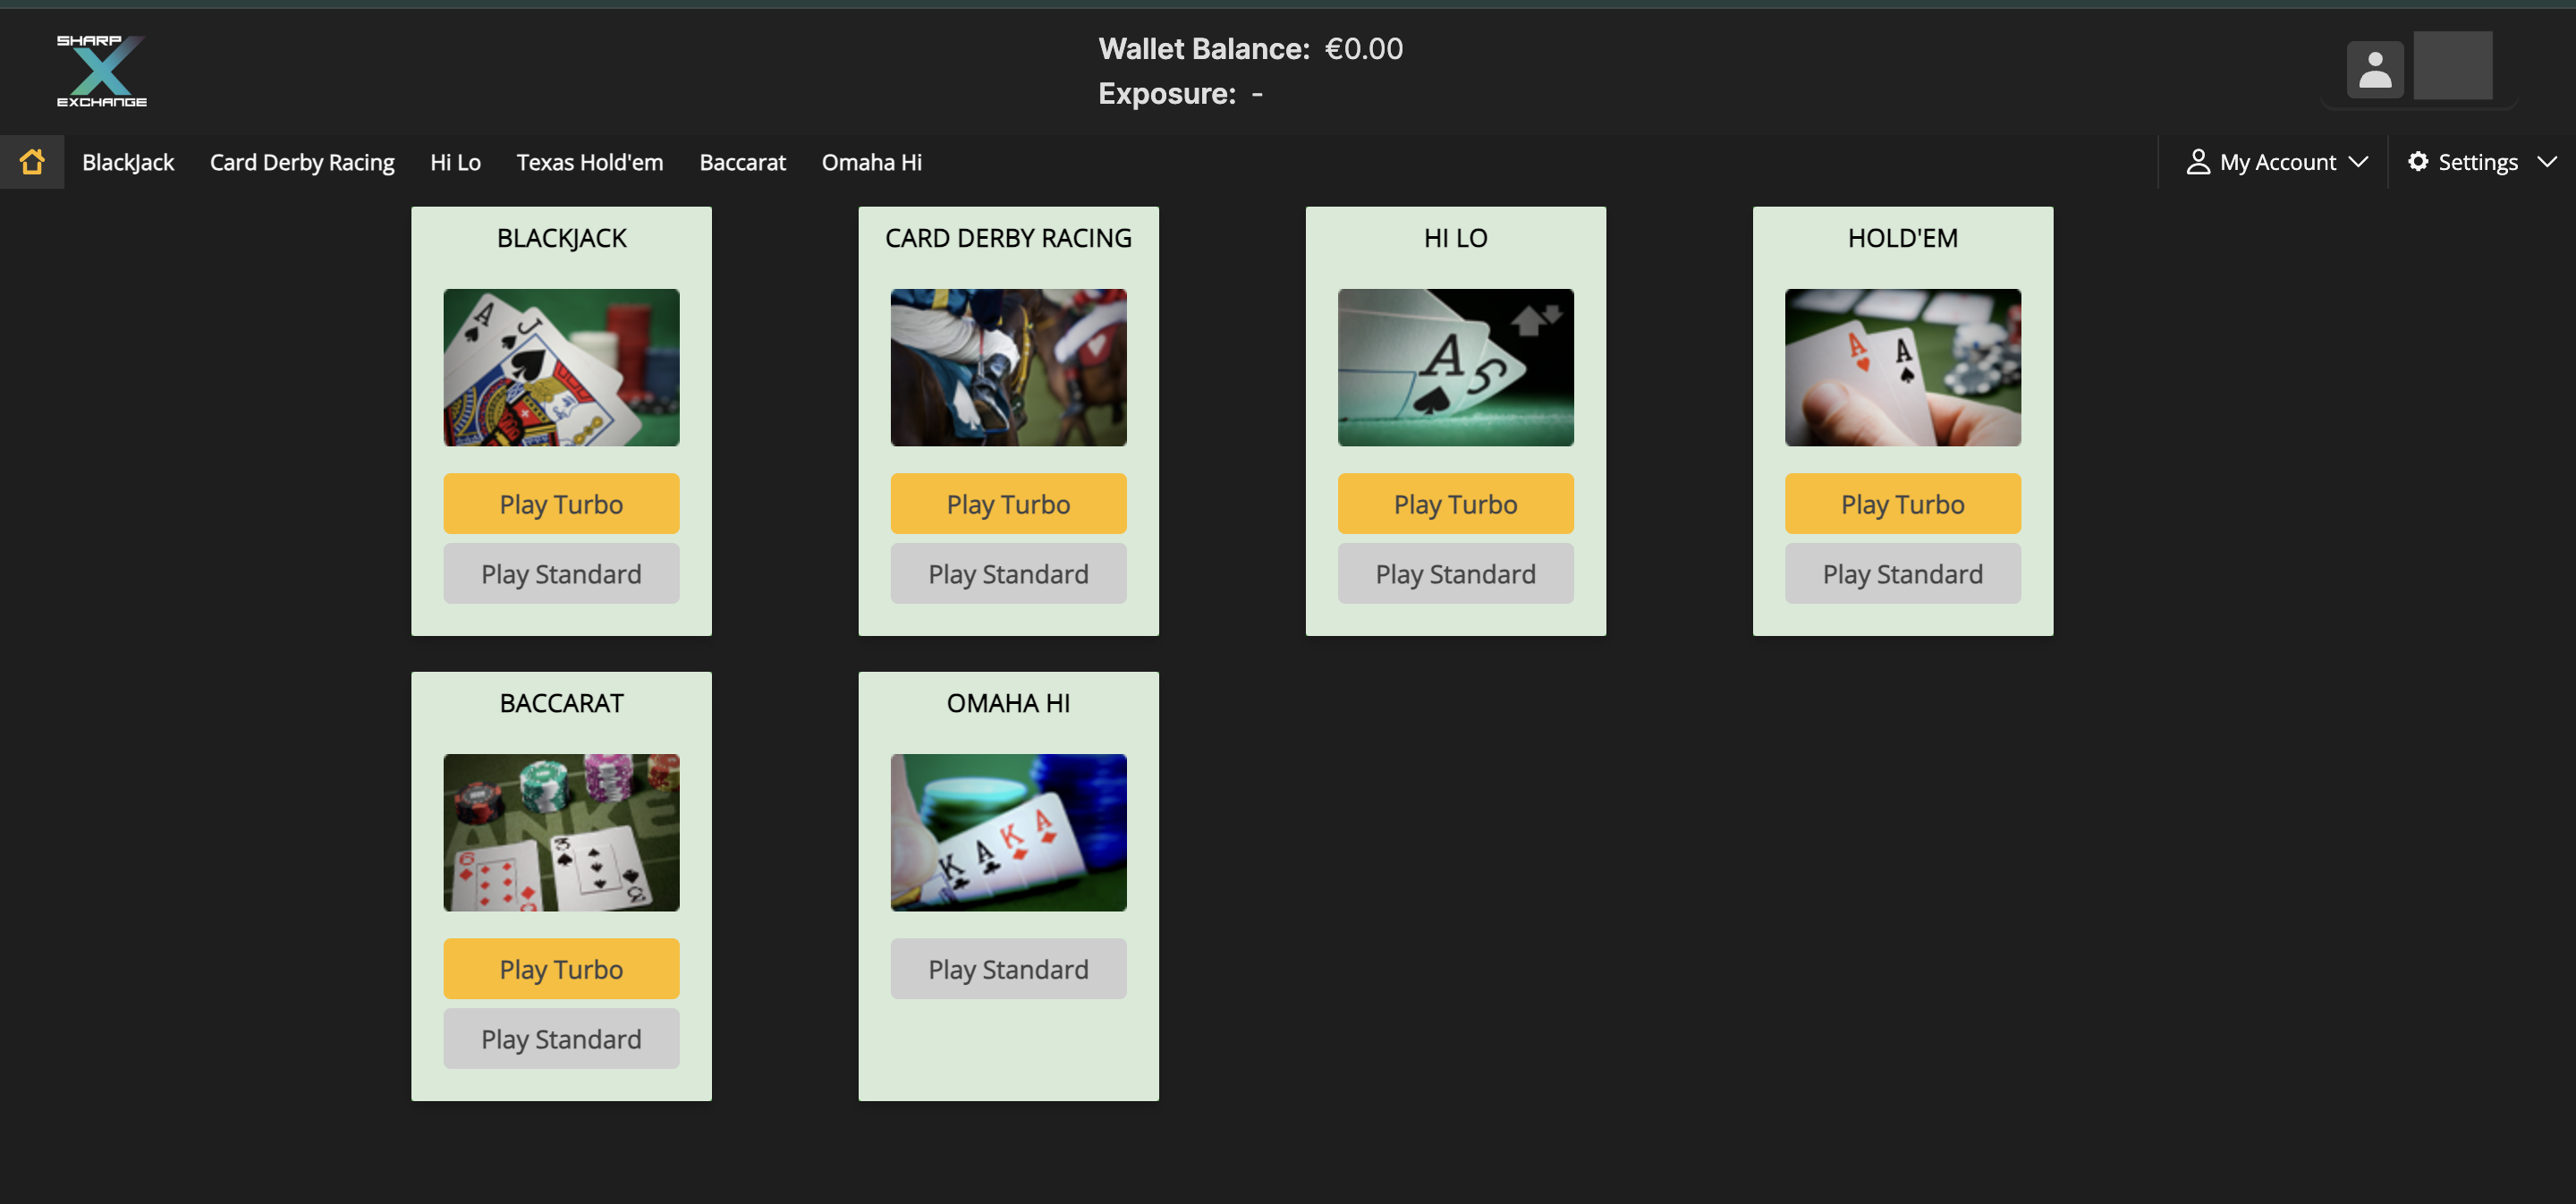Click the orange home icon
The width and height of the screenshot is (2576, 1204).
coord(32,162)
